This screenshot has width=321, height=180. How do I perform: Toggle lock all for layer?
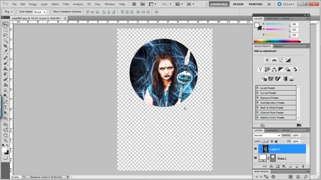276,141
